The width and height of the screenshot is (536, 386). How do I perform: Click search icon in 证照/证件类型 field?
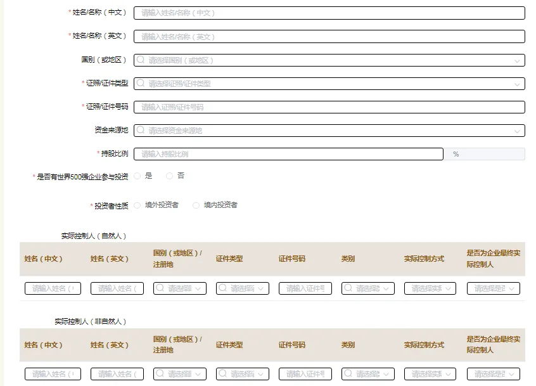(x=141, y=83)
